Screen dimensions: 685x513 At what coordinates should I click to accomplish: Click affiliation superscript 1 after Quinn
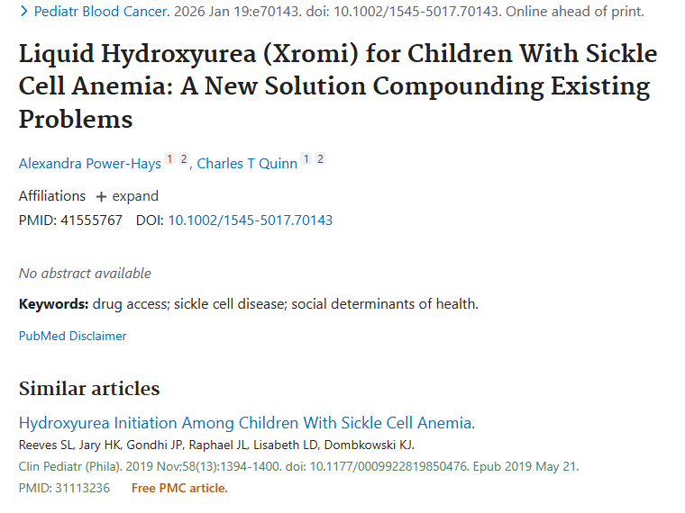click(306, 160)
